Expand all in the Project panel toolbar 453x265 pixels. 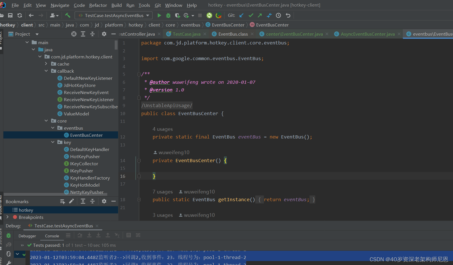(83, 34)
